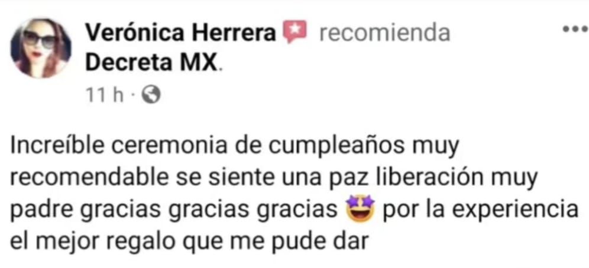
Task: Open Verónica Herrera's profile picture
Action: pyautogui.click(x=41, y=49)
